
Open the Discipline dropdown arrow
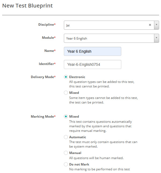[x=156, y=25]
